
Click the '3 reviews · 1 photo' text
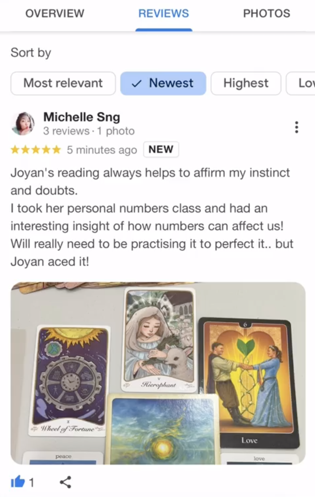click(x=89, y=131)
